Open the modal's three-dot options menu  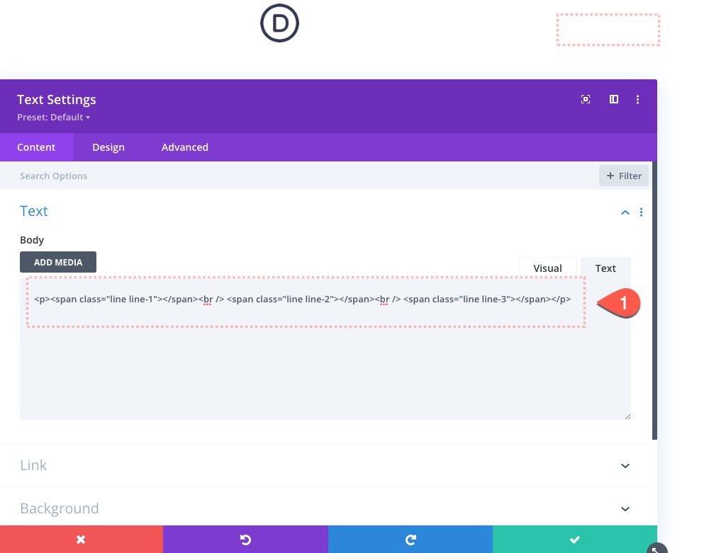637,99
